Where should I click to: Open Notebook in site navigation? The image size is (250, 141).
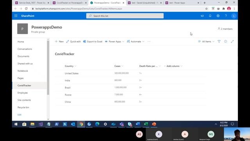coord(23,71)
